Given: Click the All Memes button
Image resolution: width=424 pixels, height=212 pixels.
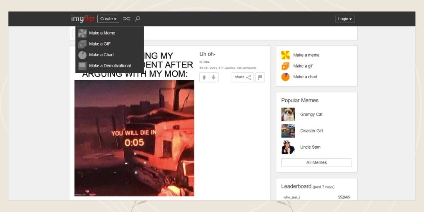Looking at the screenshot, I should click(x=316, y=162).
